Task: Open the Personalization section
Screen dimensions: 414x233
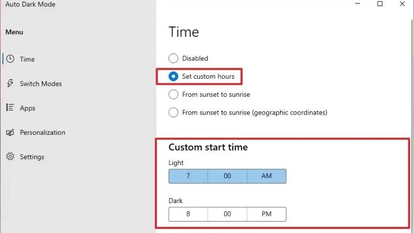Action: 42,133
